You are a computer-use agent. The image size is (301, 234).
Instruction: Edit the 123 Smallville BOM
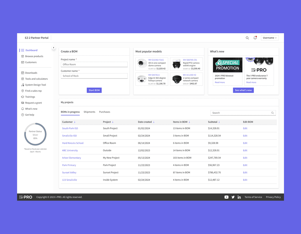(245, 180)
